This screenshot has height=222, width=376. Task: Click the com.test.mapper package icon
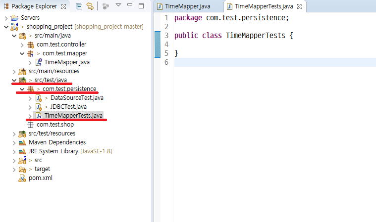point(30,53)
